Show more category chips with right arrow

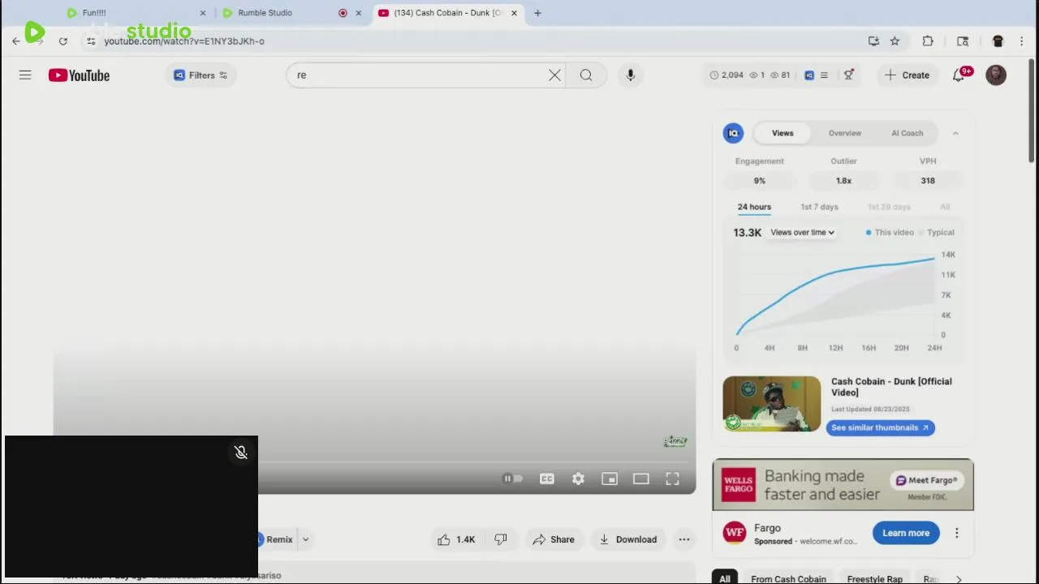click(959, 579)
